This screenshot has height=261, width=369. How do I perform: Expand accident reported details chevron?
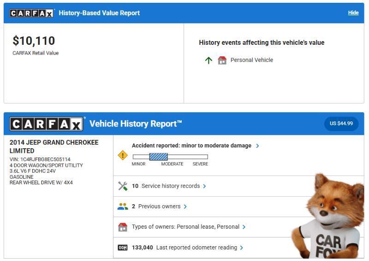pyautogui.click(x=257, y=146)
